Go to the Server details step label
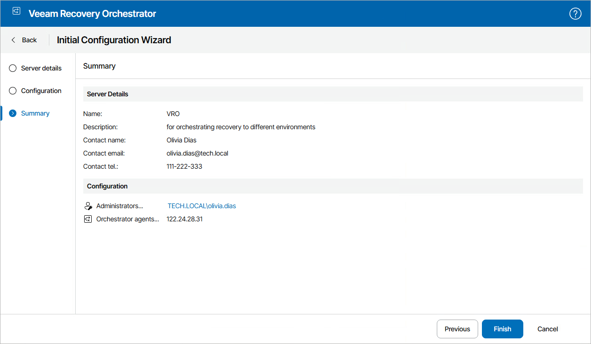This screenshot has height=344, width=591. [41, 68]
